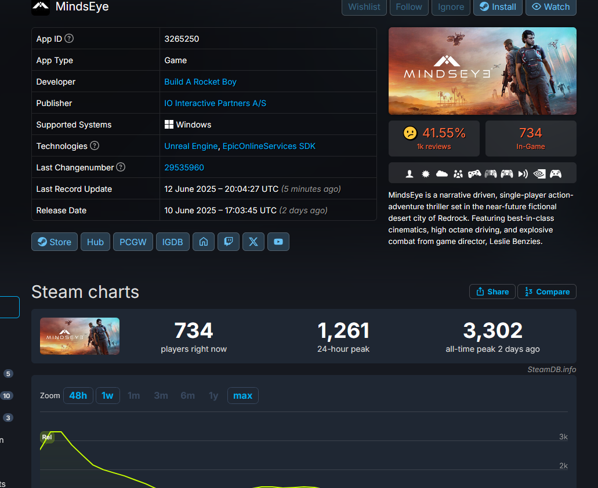Click the 41.55% review score box
598x488 pixels.
pos(434,139)
